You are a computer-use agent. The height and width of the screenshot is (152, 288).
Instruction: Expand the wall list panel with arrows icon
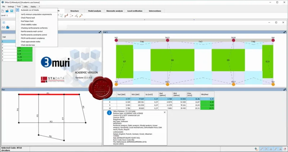pyautogui.click(x=100, y=32)
